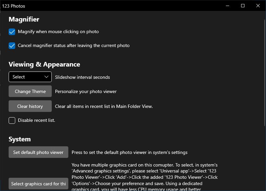Open the Slideshow interval seconds dropdown
Viewport: 266px width, 191px height.
coord(30,77)
